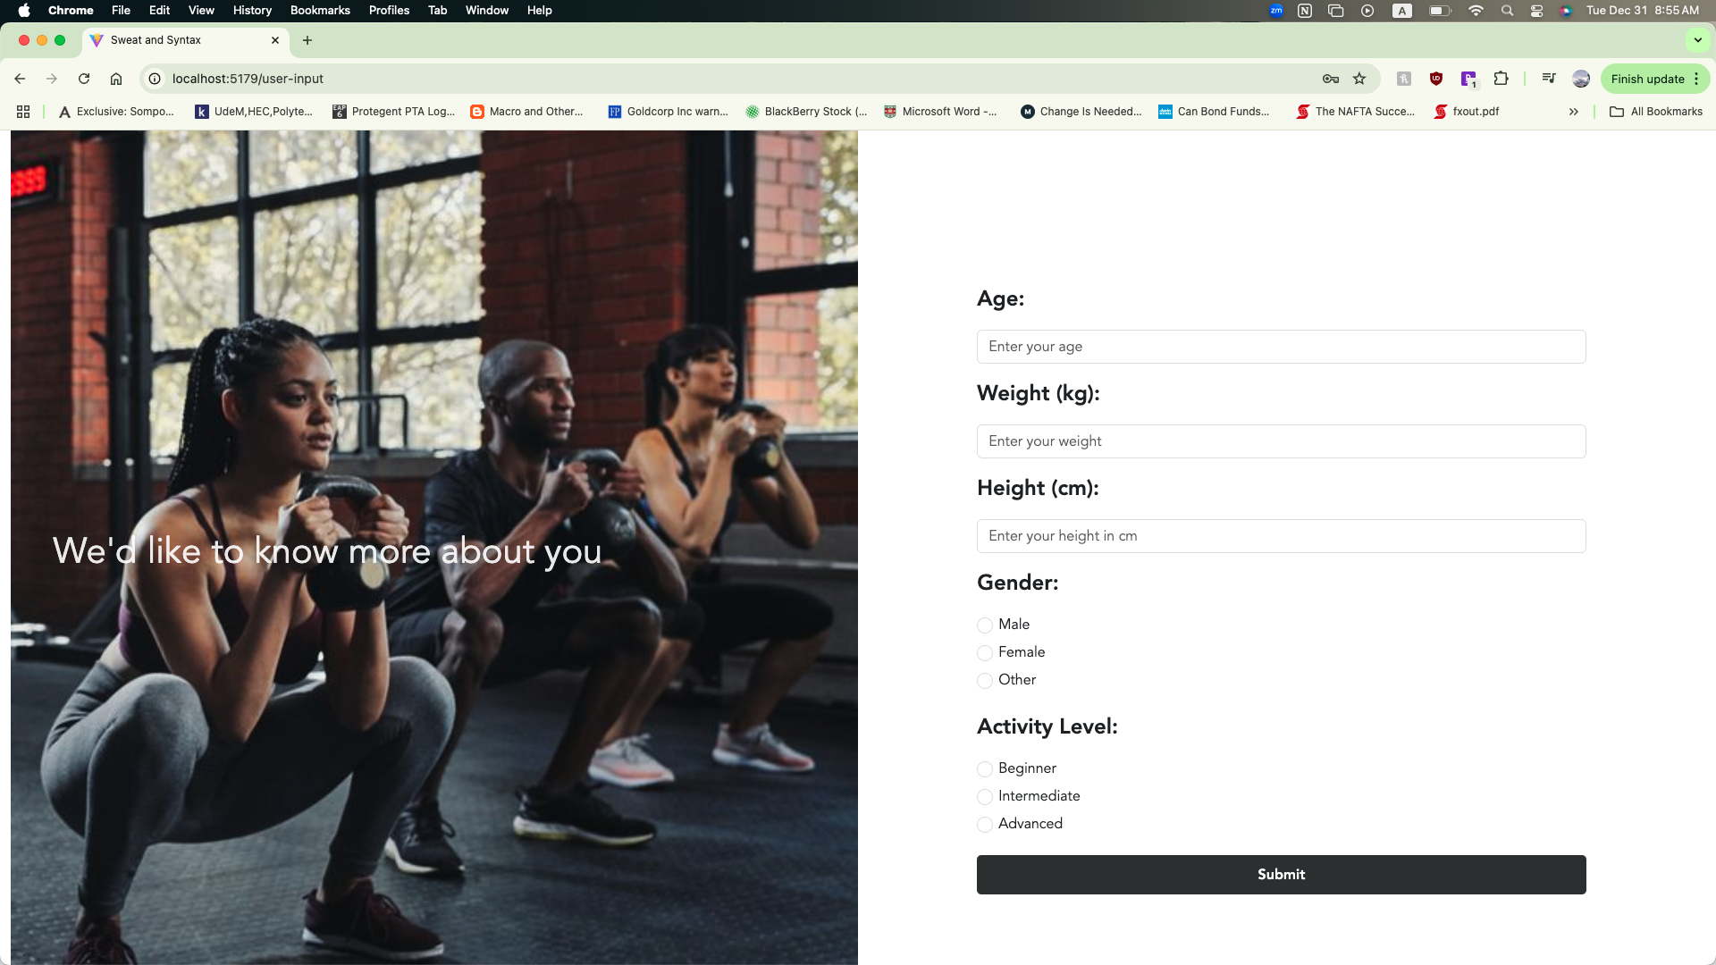Click the uBlock shield extension icon
The width and height of the screenshot is (1716, 965).
pos(1436,79)
